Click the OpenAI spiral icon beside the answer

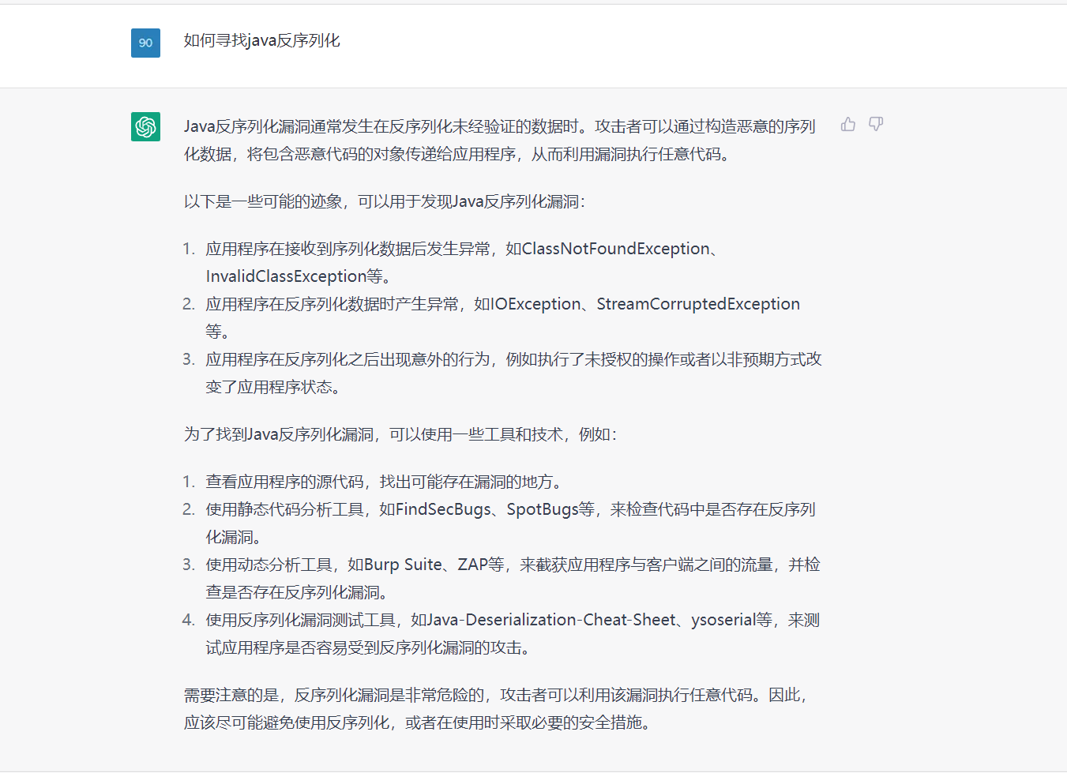point(145,126)
